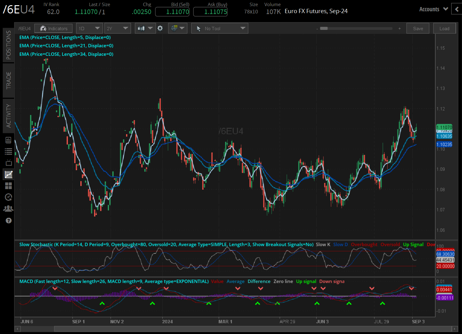Open the Indicators panel
This screenshot has width=462, height=334.
pos(53,28)
